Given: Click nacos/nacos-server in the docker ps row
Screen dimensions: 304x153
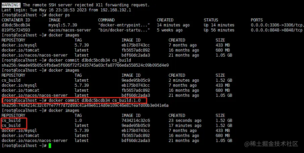Looking at the screenshot, I should (x=70, y=30).
